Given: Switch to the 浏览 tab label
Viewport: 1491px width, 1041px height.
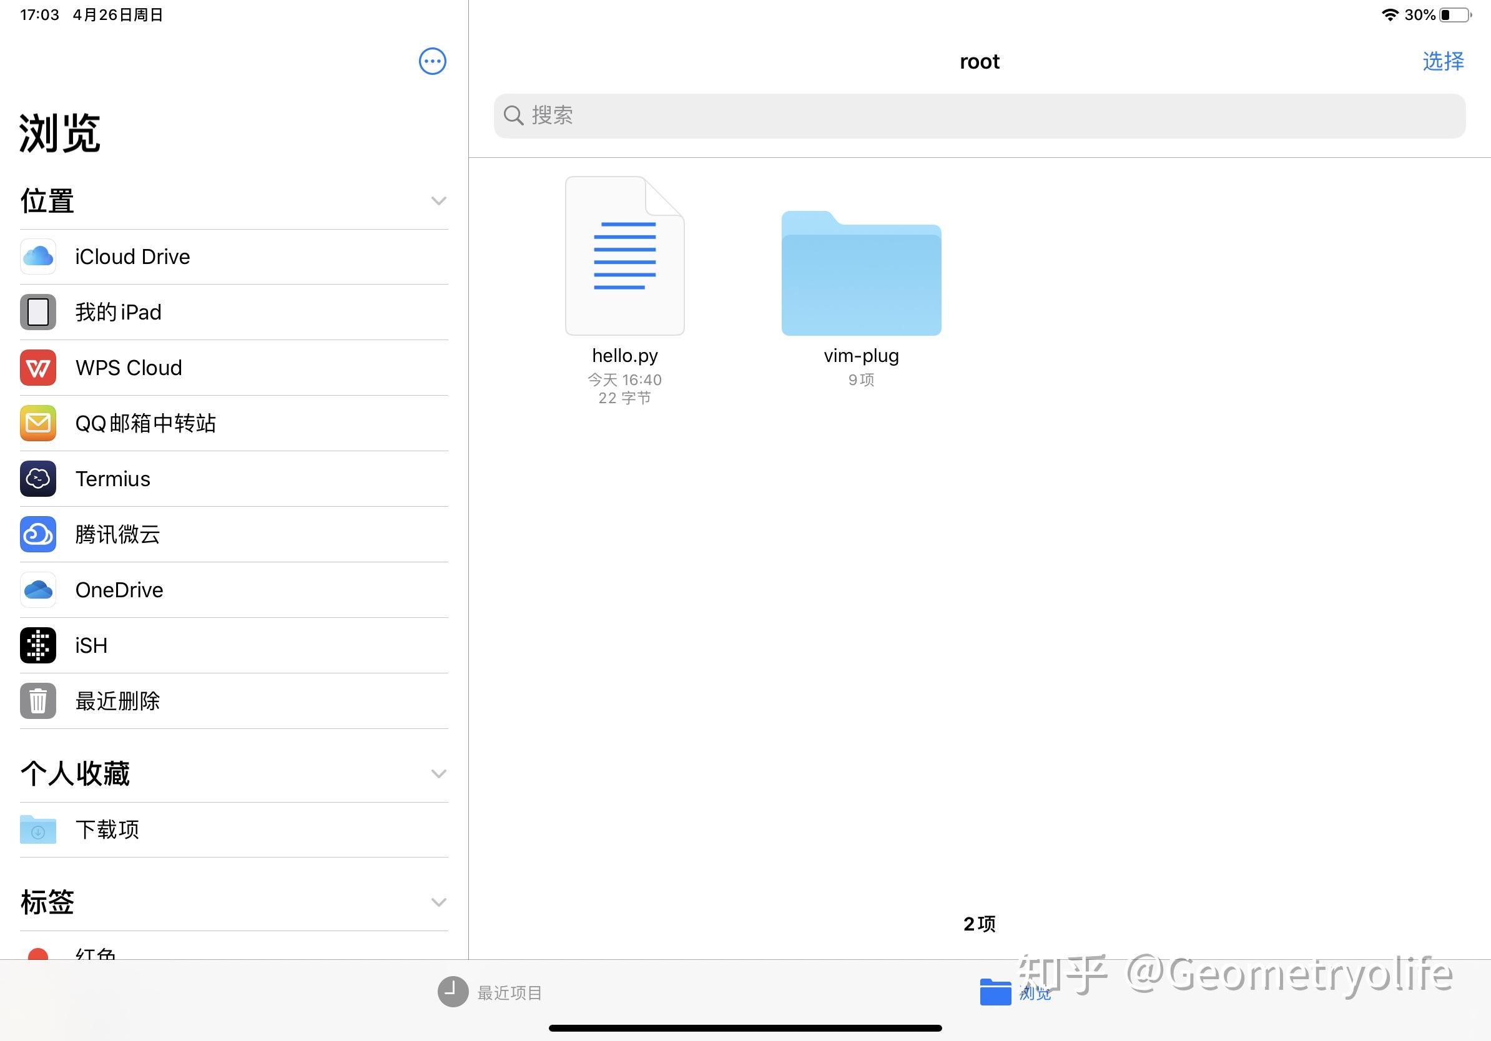Looking at the screenshot, I should tap(1035, 993).
